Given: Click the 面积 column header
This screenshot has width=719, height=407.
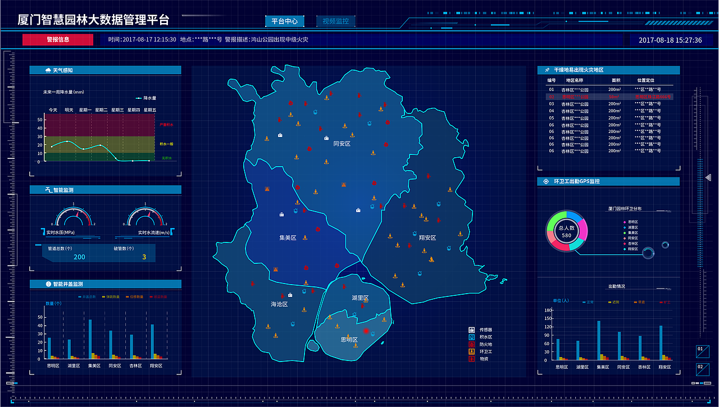Looking at the screenshot, I should pos(616,80).
